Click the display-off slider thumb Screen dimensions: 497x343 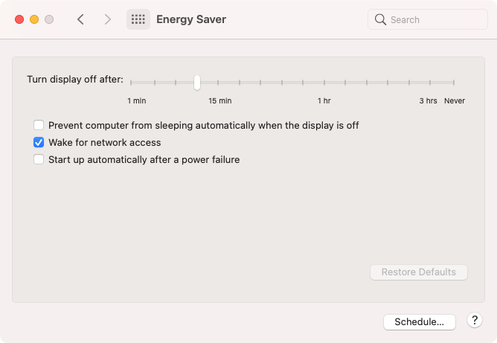tap(197, 83)
